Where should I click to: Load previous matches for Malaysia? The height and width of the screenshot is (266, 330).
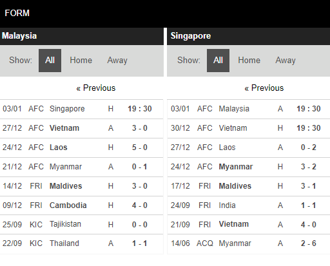(96, 88)
